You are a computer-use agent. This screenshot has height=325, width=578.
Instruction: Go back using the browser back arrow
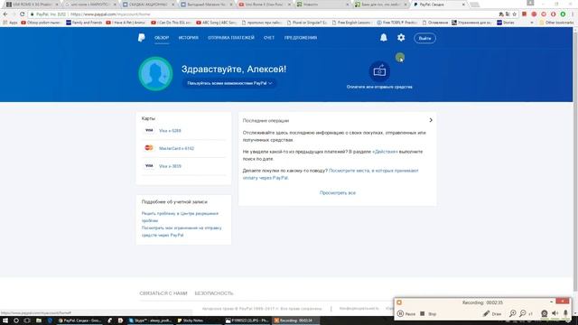coord(5,14)
